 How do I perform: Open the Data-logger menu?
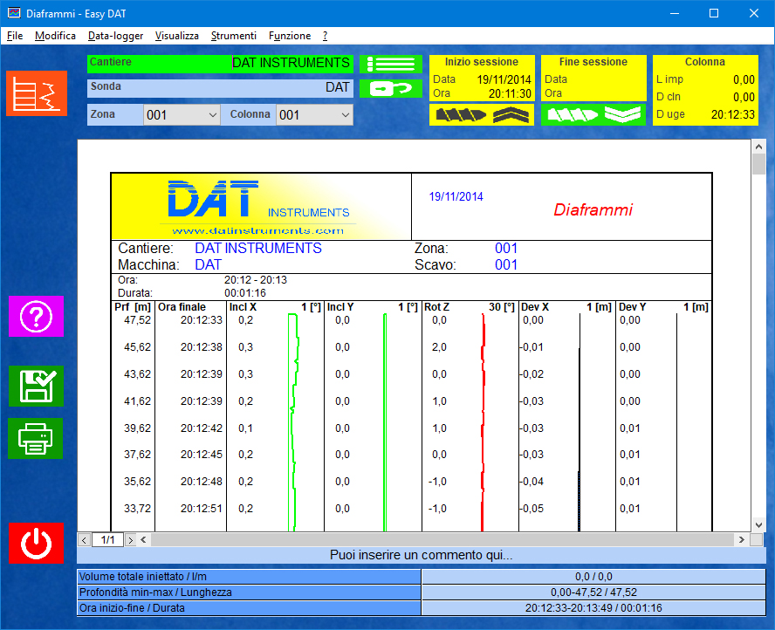coord(115,36)
